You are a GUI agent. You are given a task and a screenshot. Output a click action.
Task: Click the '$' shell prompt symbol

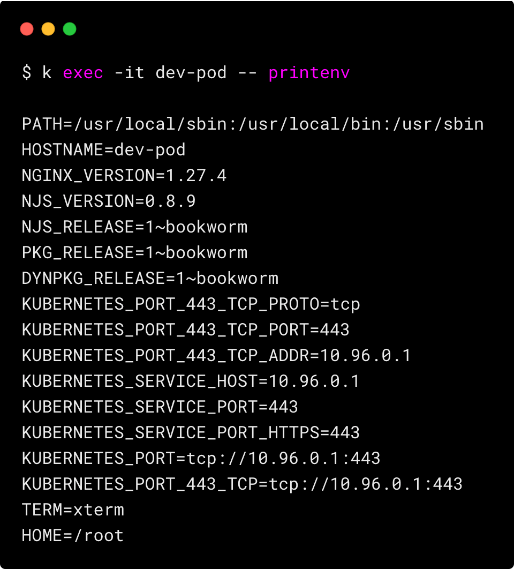[x=27, y=72]
